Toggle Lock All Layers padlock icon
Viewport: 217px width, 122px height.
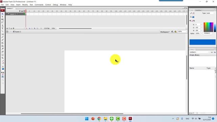(22, 11)
